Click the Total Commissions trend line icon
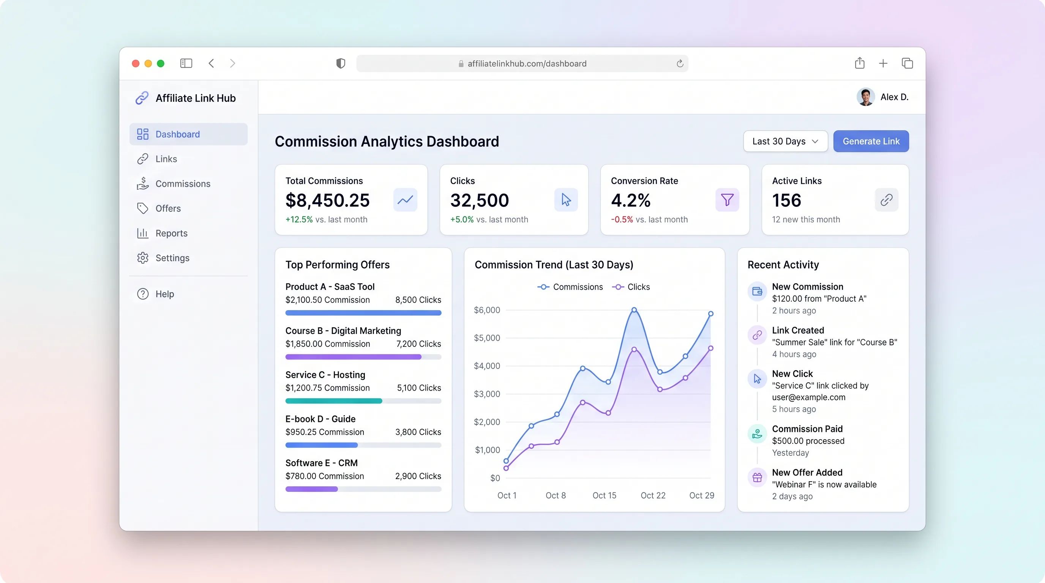This screenshot has width=1045, height=583. click(405, 200)
